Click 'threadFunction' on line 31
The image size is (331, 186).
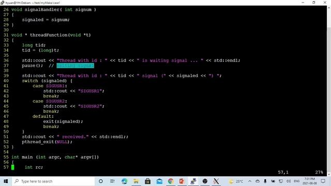(49, 35)
